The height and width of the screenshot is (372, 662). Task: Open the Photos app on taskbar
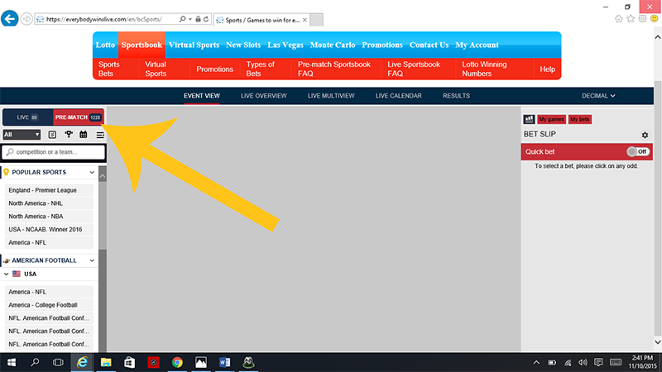[x=201, y=362]
